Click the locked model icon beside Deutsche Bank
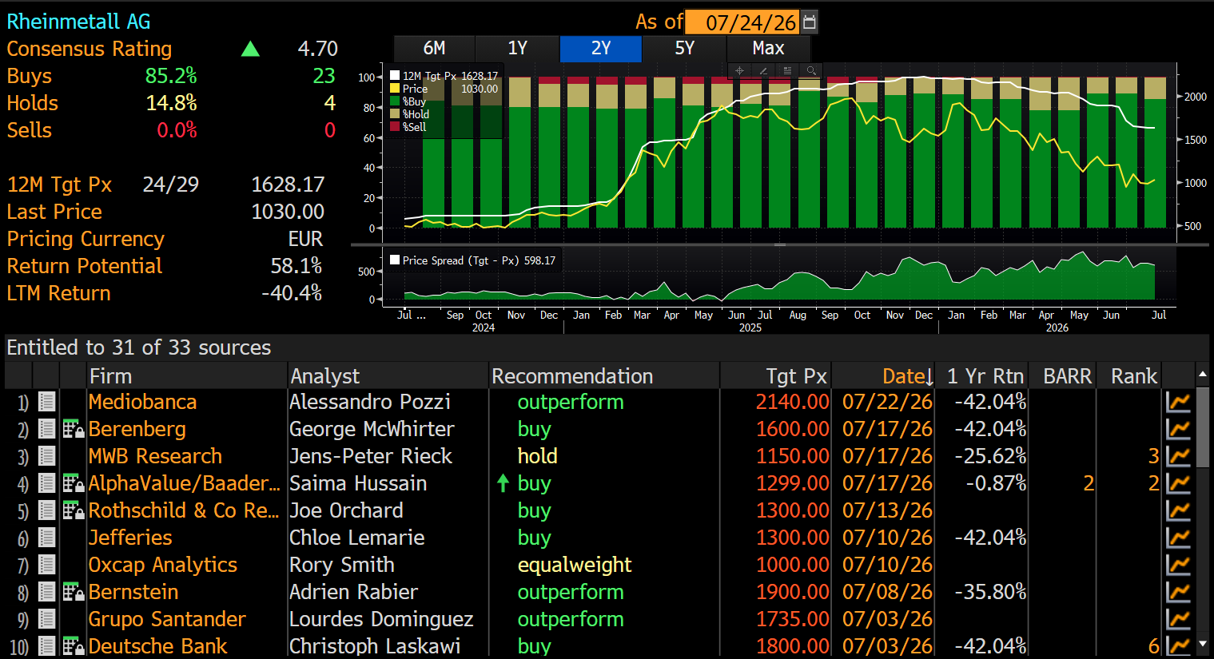Viewport: 1214px width, 659px height. (74, 646)
